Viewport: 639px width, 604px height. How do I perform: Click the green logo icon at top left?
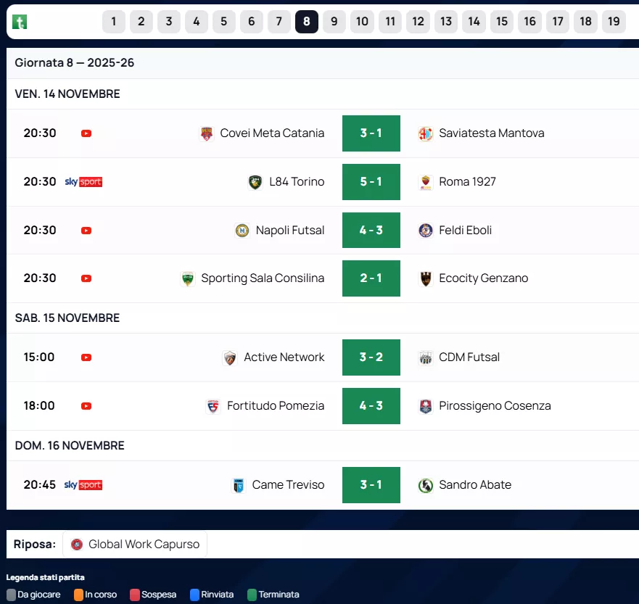[x=20, y=22]
